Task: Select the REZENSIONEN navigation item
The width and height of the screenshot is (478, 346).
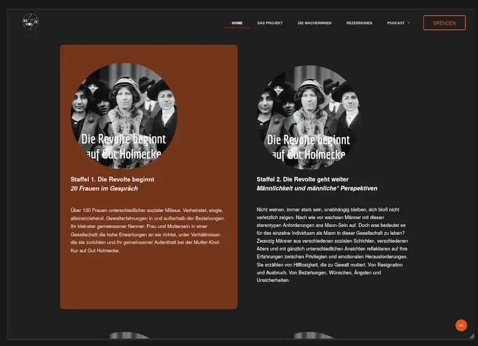Action: pyautogui.click(x=358, y=23)
